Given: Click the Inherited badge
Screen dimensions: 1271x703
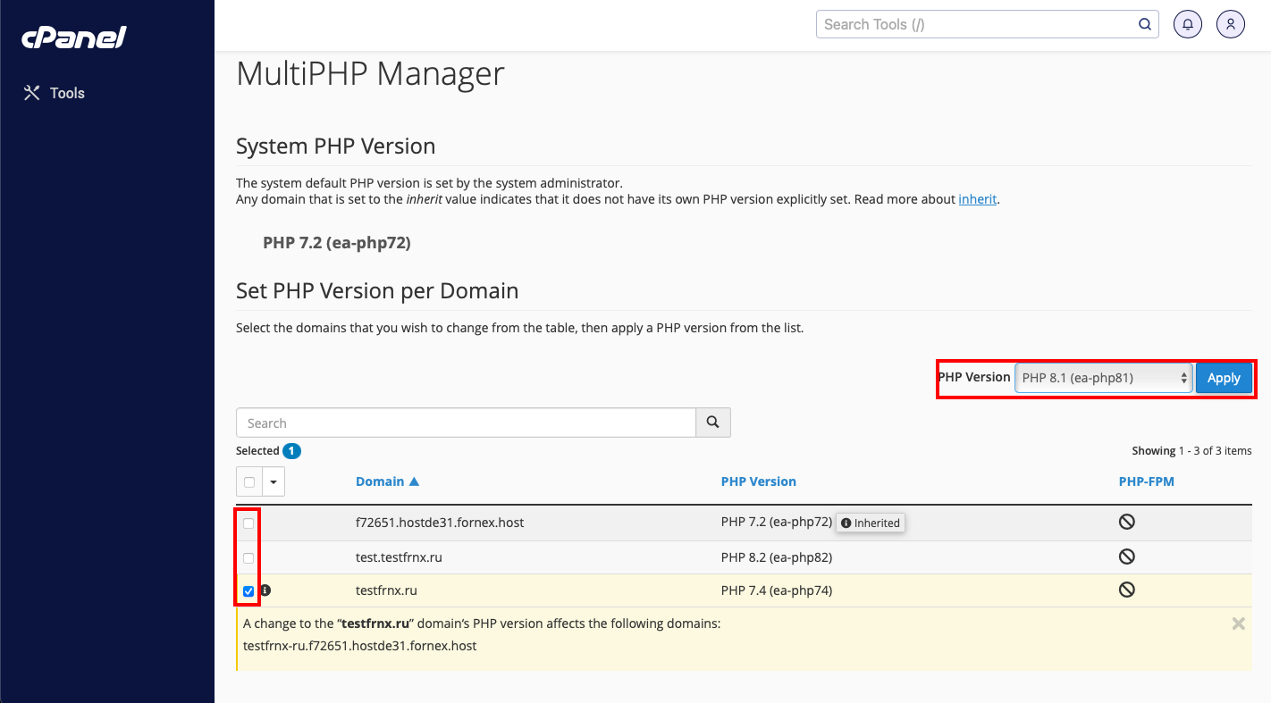Looking at the screenshot, I should click(x=871, y=523).
